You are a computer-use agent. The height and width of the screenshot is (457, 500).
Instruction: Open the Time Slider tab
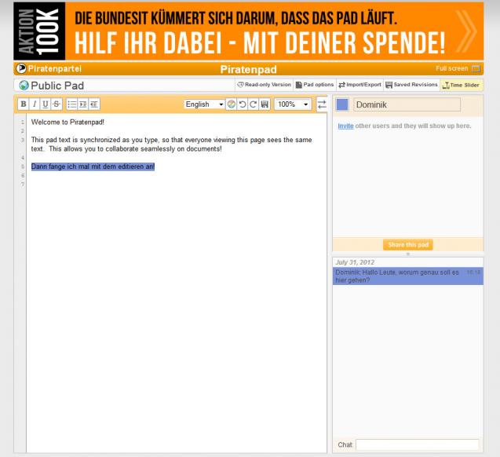tap(462, 85)
